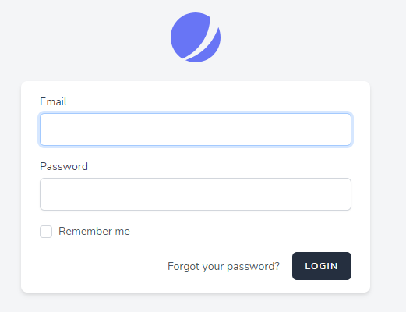Image resolution: width=406 pixels, height=312 pixels.
Task: Select the empty Password field
Action: [196, 194]
